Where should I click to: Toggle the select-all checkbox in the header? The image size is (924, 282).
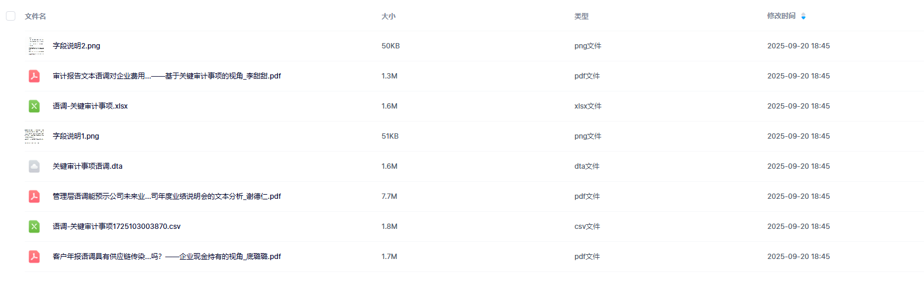coord(11,16)
